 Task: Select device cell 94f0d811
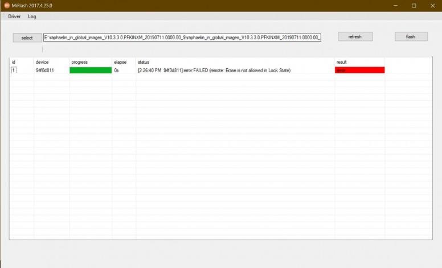click(x=45, y=71)
